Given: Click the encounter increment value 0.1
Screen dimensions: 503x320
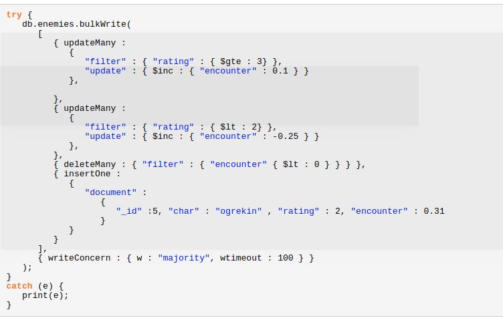Looking at the screenshot, I should tap(280, 71).
